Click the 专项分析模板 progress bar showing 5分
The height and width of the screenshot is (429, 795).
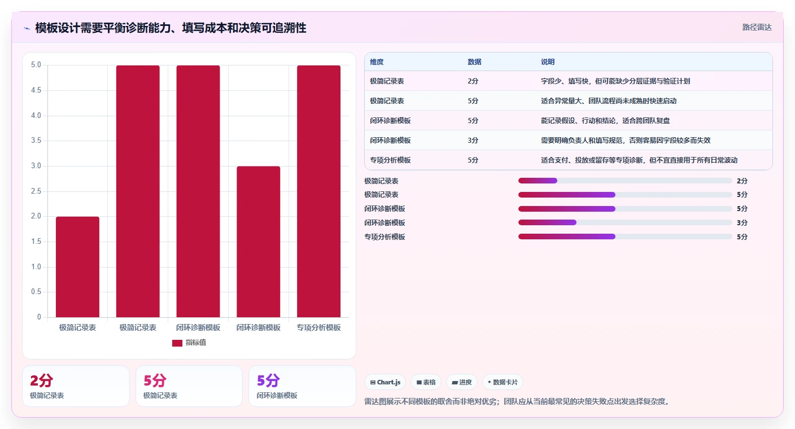(625, 237)
